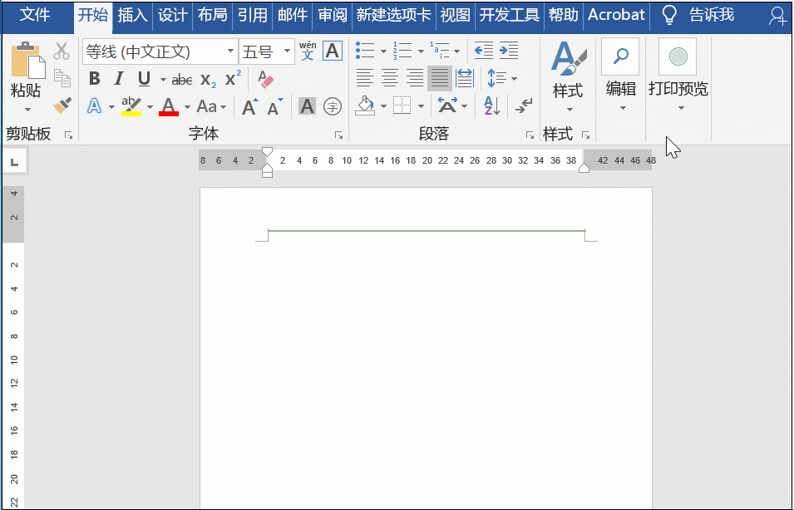Toggle italic formatting
This screenshot has width=794, height=510.
pyautogui.click(x=119, y=79)
